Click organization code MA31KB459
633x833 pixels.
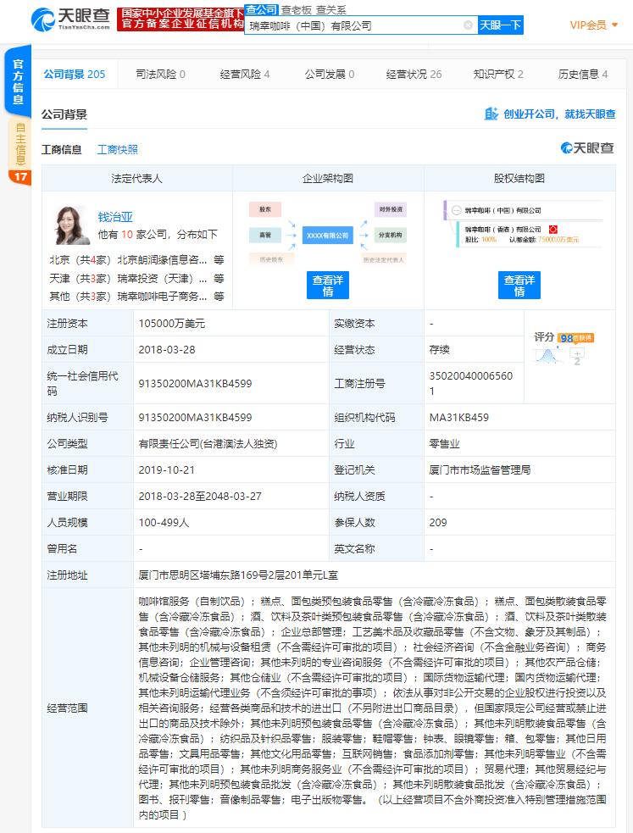coord(458,418)
